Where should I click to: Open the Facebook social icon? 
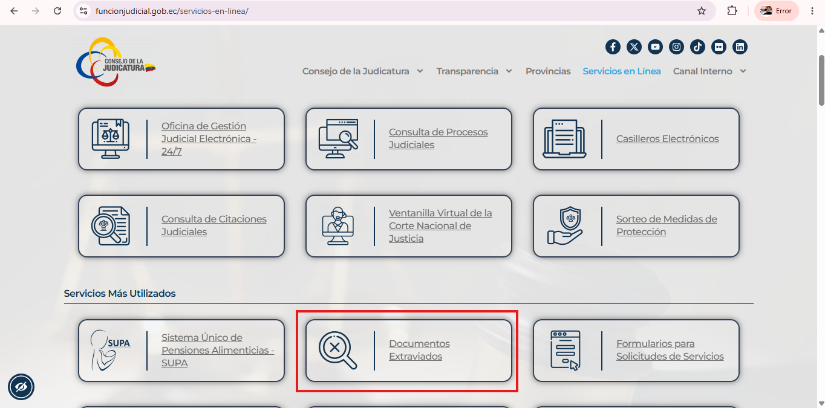click(x=613, y=47)
